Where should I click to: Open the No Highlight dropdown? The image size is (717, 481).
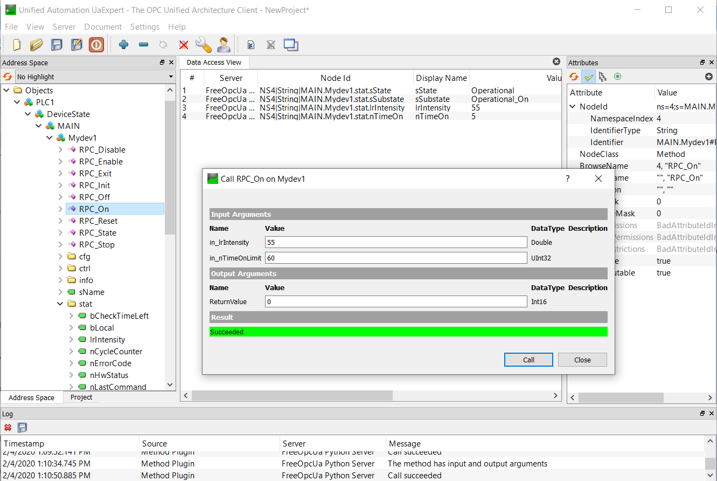[95, 77]
